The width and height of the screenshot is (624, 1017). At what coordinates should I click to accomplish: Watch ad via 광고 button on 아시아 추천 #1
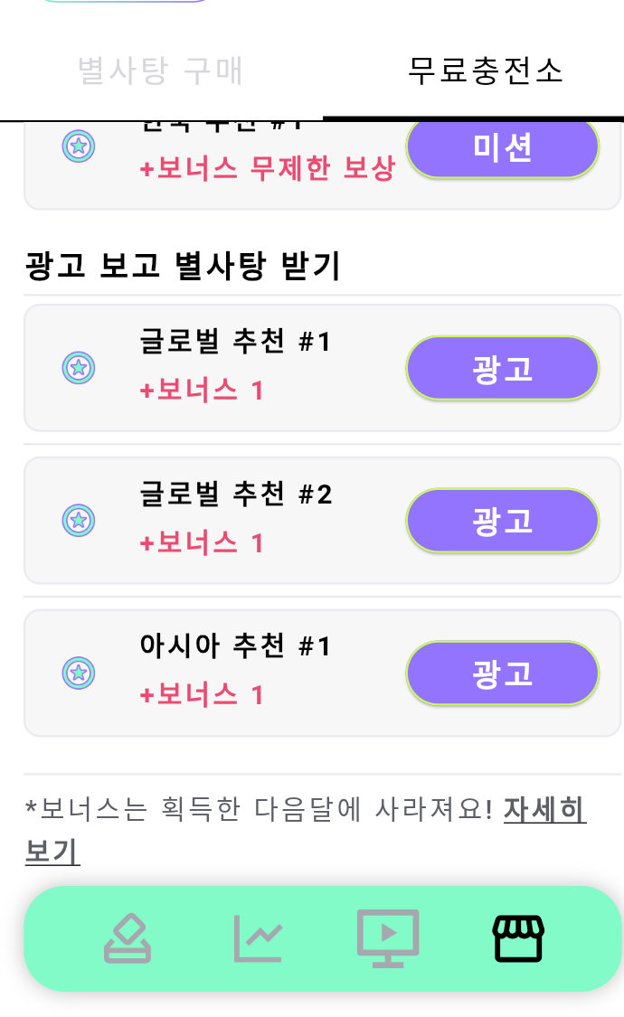(503, 673)
